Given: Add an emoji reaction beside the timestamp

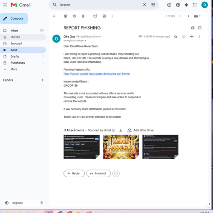Looking at the screenshot, I should pos(184,37).
